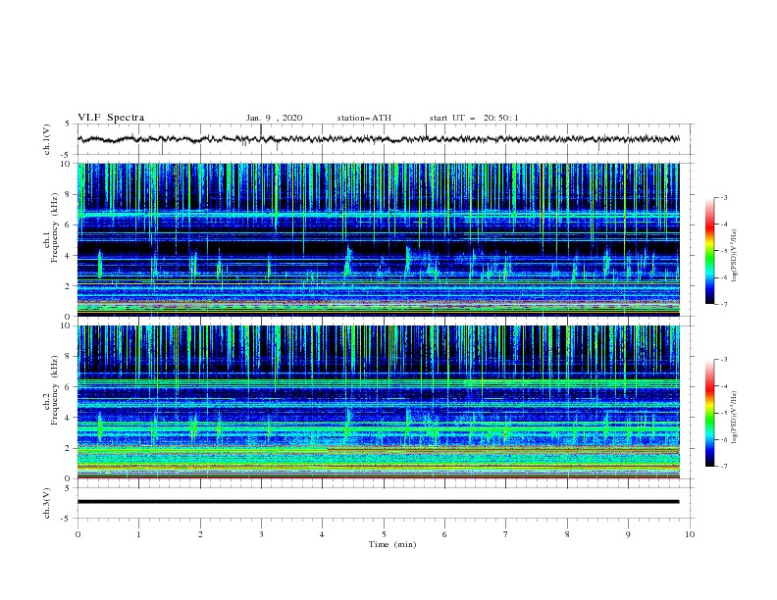
Task: Click the ch.2 spectrogram plot
Action: (x=378, y=402)
